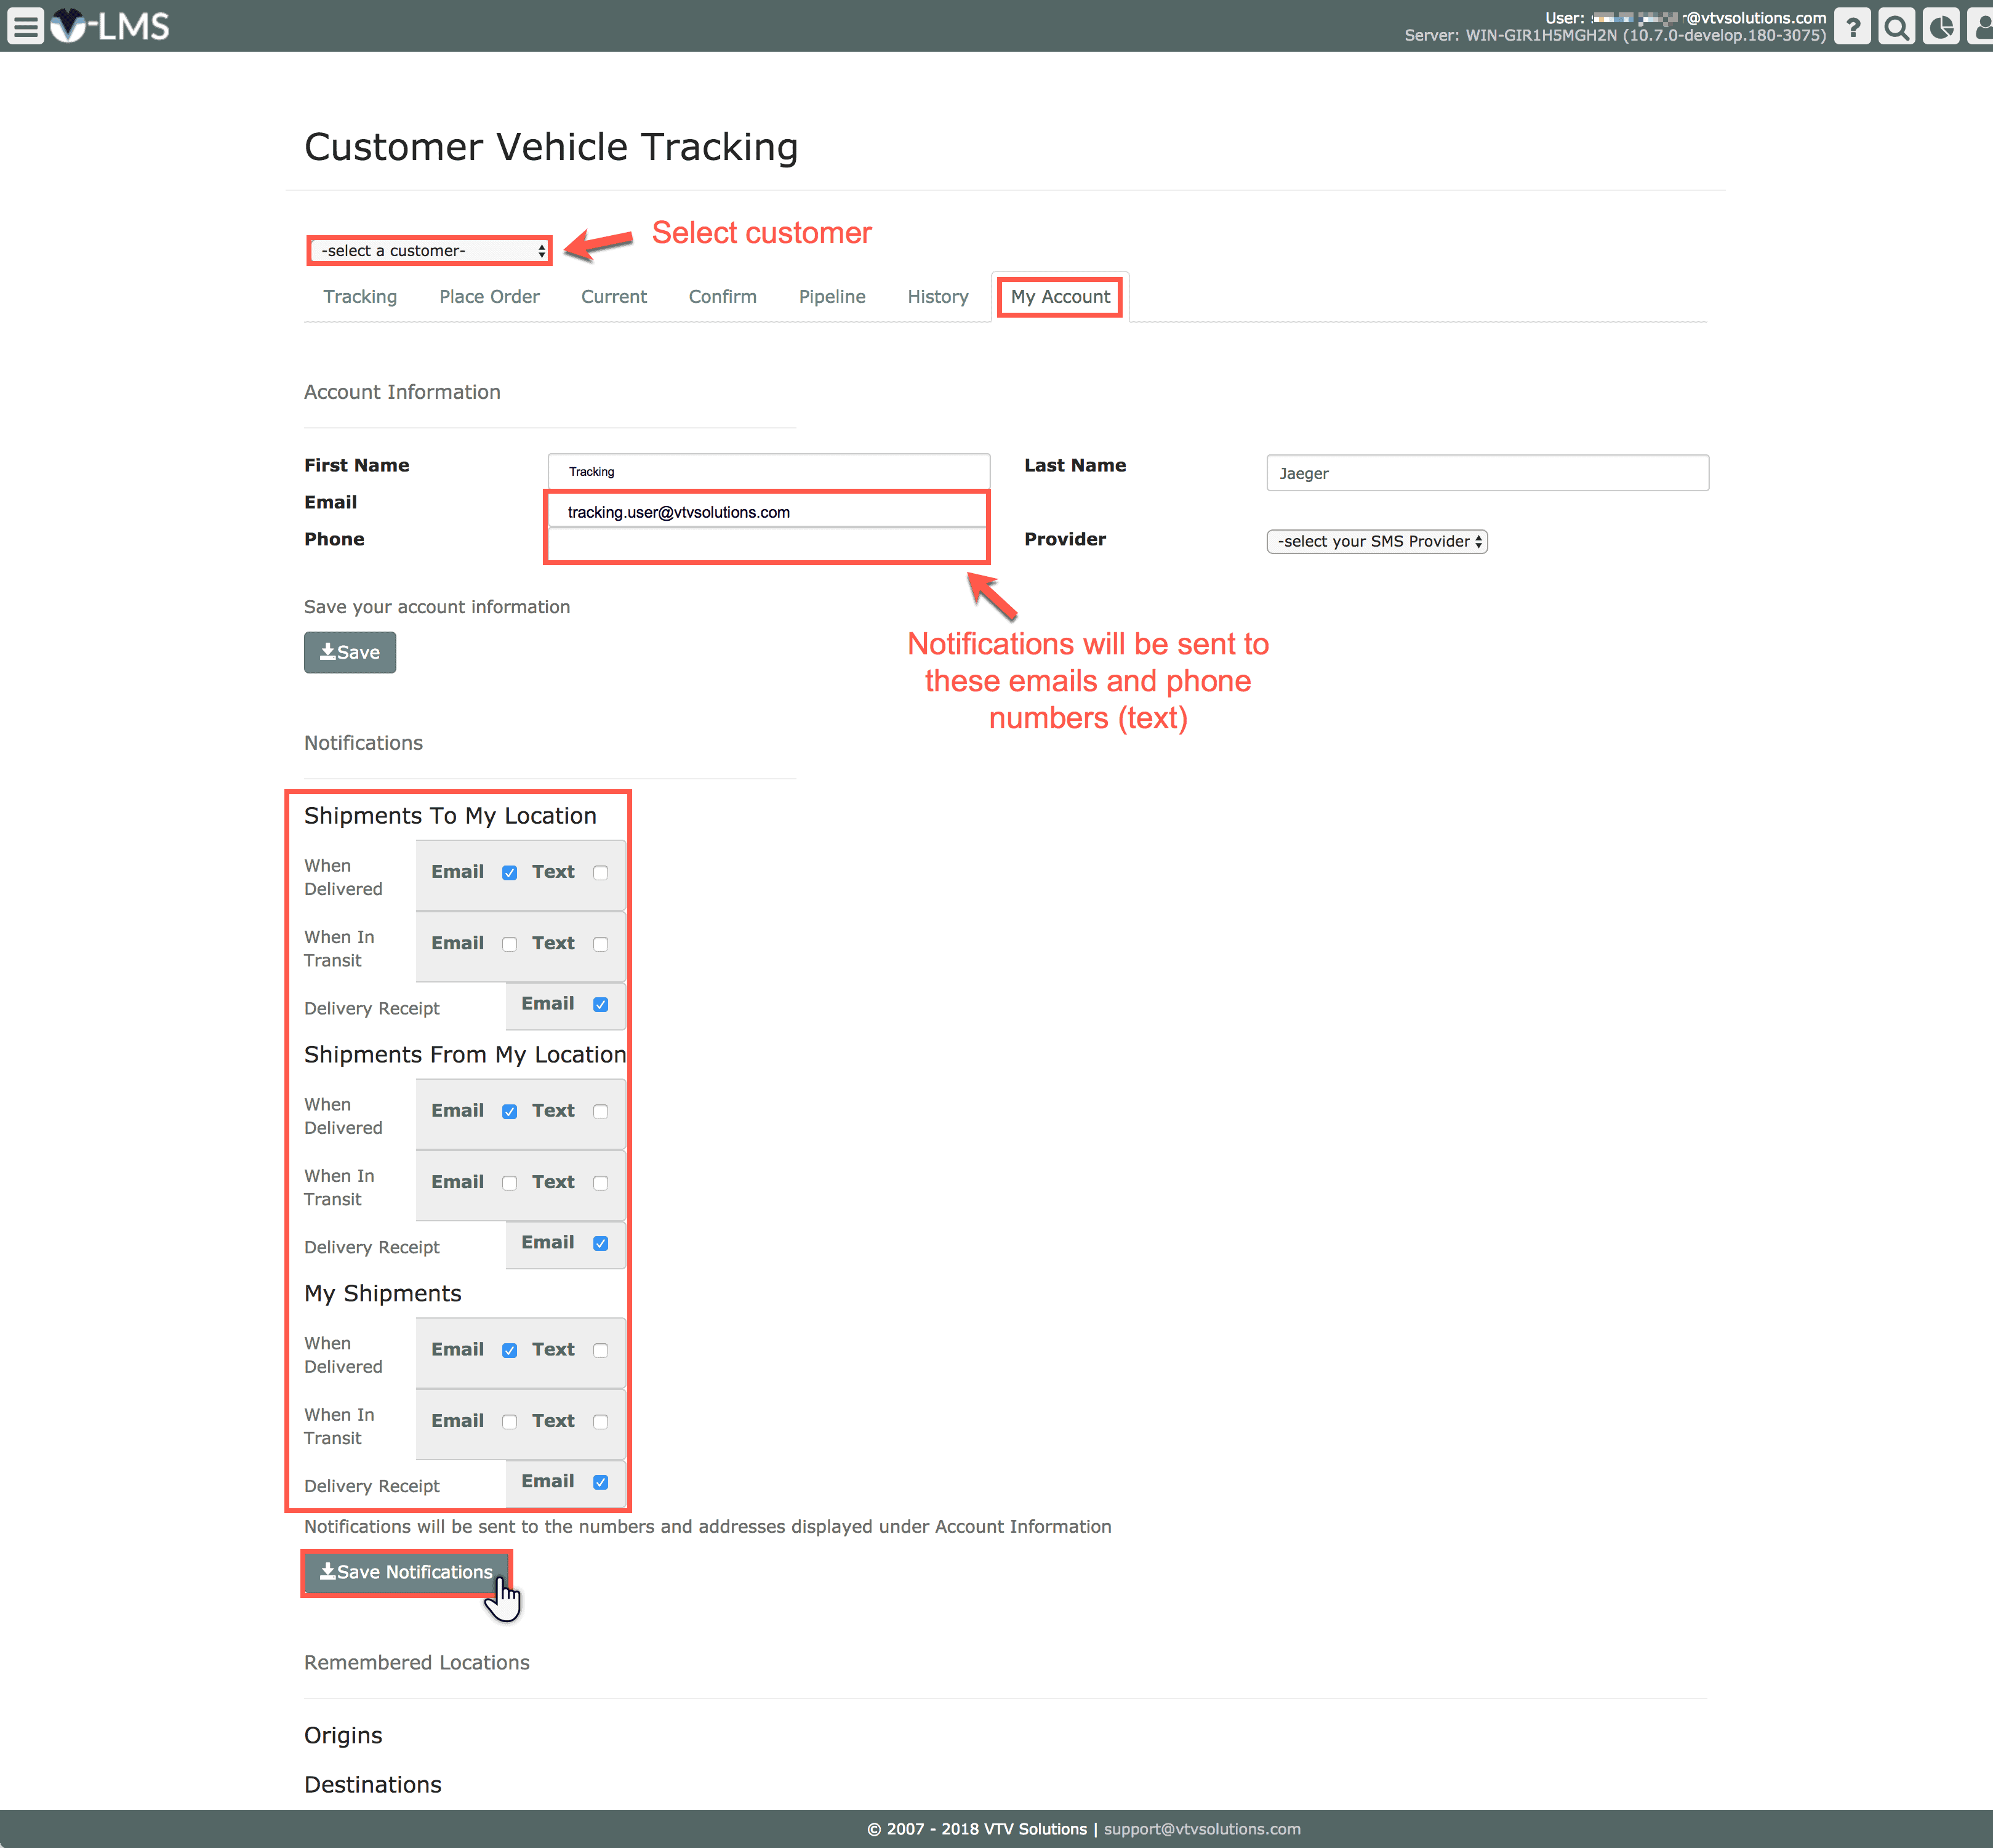Open the help question mark icon
Screen dimensions: 1993x1848
point(1852,26)
